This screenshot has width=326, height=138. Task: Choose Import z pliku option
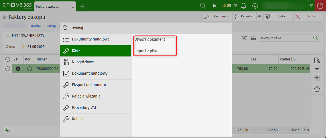click(146, 51)
